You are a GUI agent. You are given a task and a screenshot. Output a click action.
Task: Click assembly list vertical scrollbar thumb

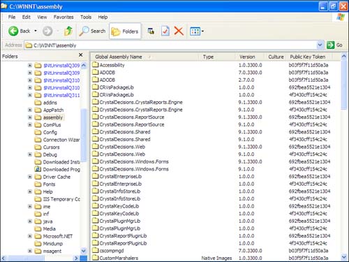(x=343, y=85)
